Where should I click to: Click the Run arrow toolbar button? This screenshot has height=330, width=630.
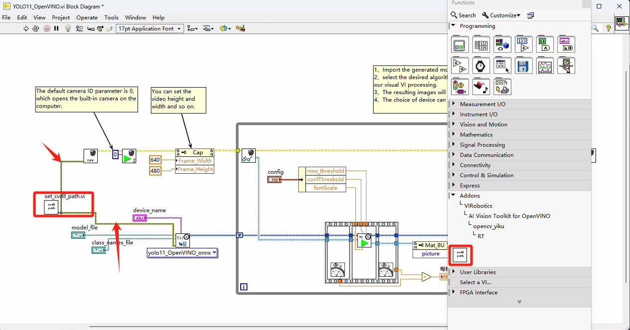coord(26,29)
